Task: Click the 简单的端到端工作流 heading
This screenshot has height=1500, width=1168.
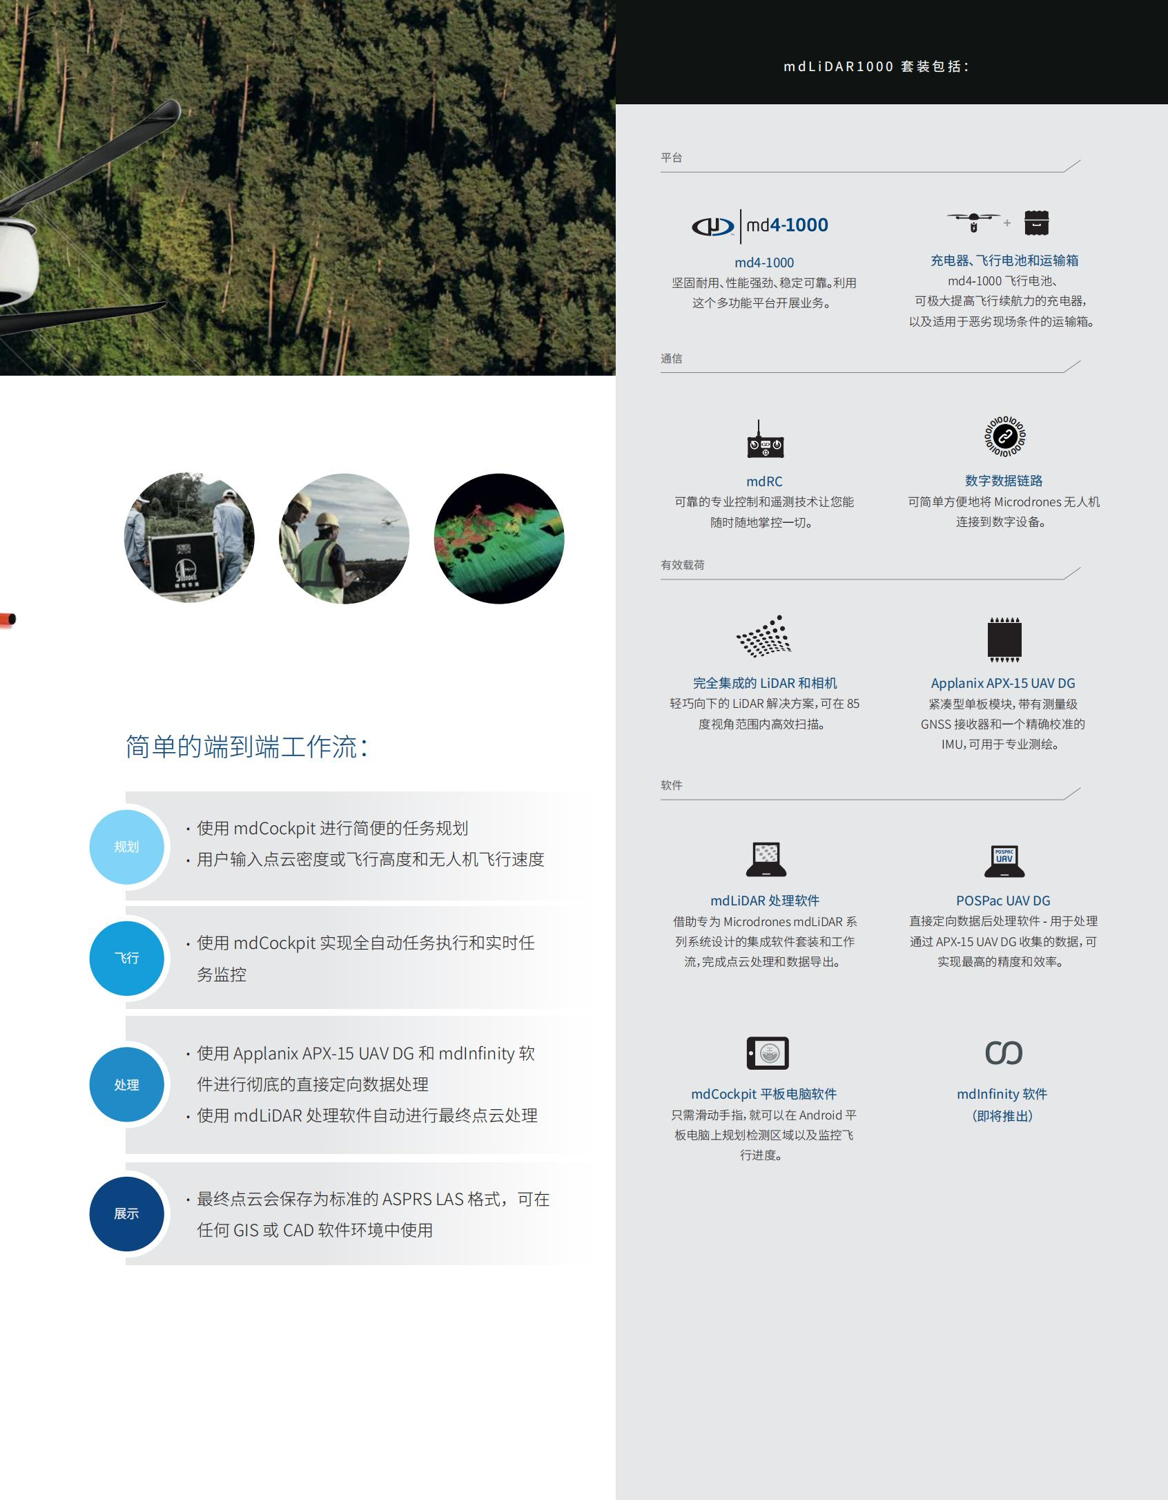Action: tap(246, 747)
